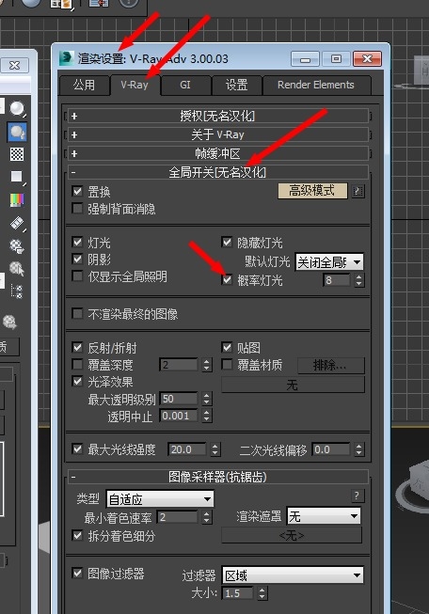The image size is (429, 614).
Task: Select the sample type sphere icon in the material editor
Action: [17, 108]
